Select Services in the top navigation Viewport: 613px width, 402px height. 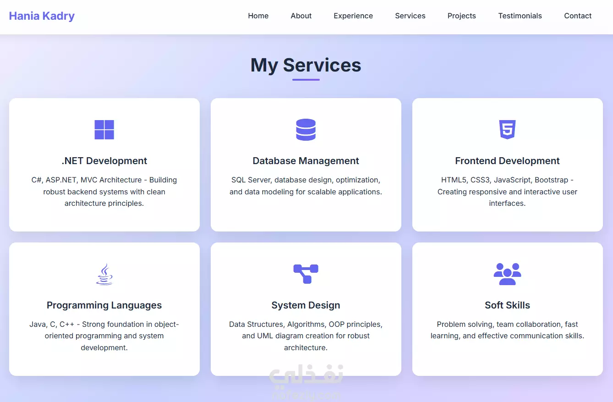click(x=410, y=16)
